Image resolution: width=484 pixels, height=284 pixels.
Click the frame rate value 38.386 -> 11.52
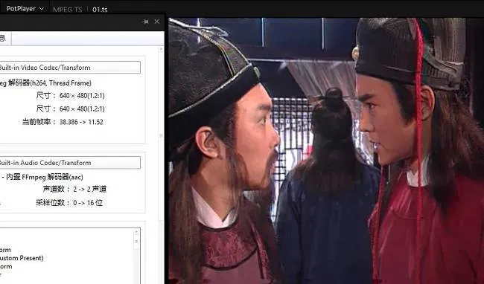coord(81,122)
